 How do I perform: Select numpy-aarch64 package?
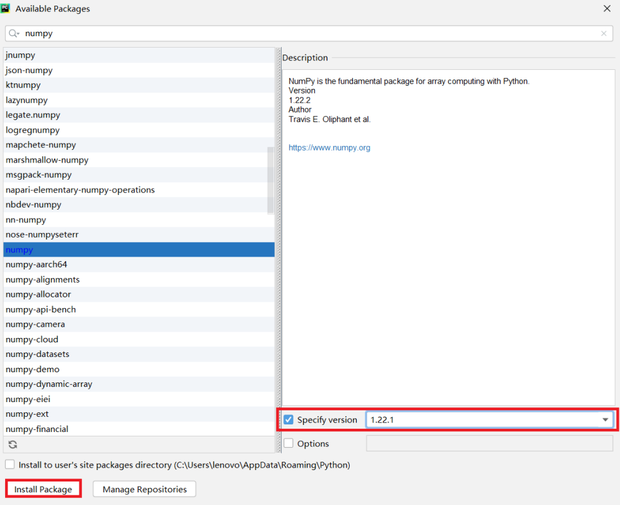(x=139, y=264)
